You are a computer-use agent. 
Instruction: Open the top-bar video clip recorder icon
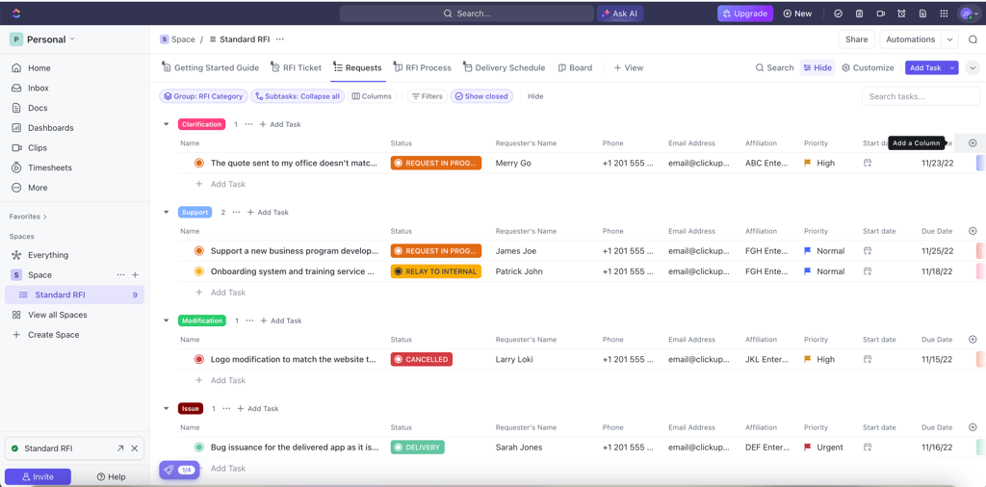coord(880,13)
